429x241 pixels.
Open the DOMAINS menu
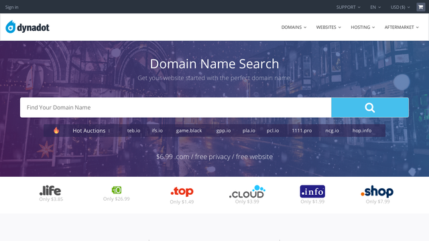[x=294, y=27]
